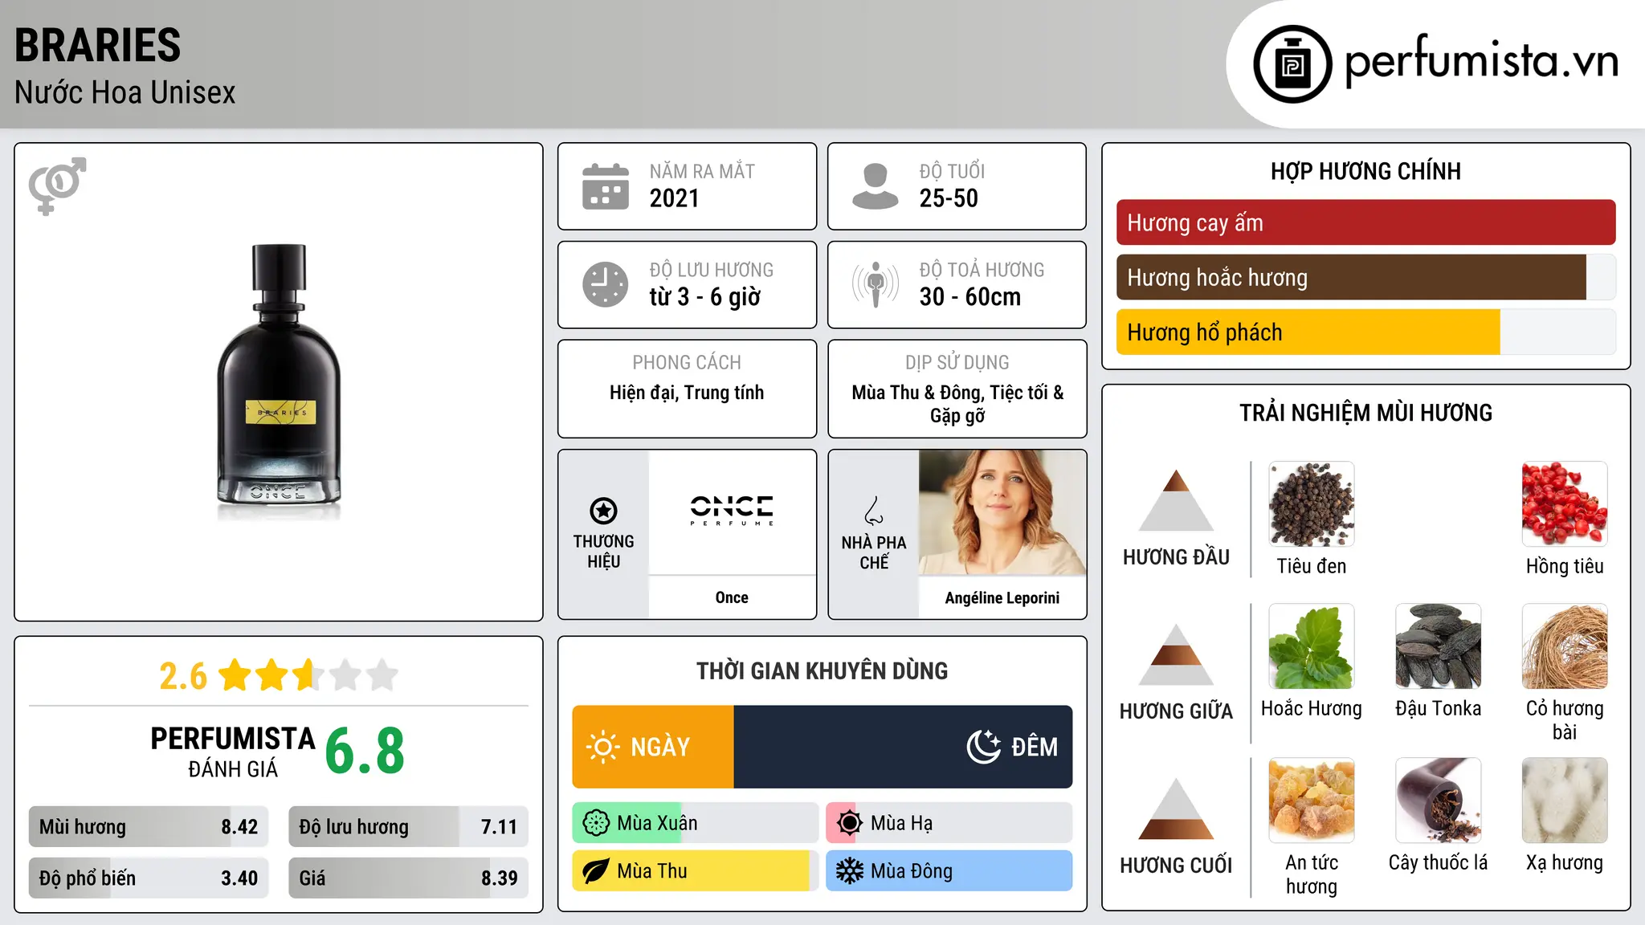Viewport: 1645px width, 925px height.
Task: Click the sun icon in the day bar
Action: click(602, 747)
